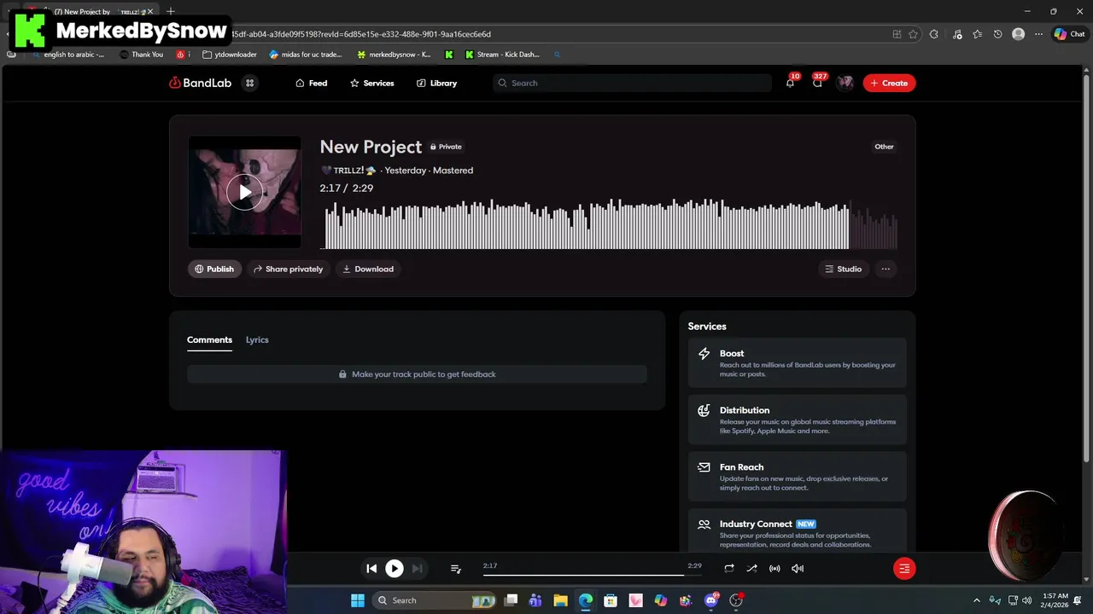Click the TRILLZ! artist name
Image resolution: width=1093 pixels, height=614 pixels.
[348, 171]
